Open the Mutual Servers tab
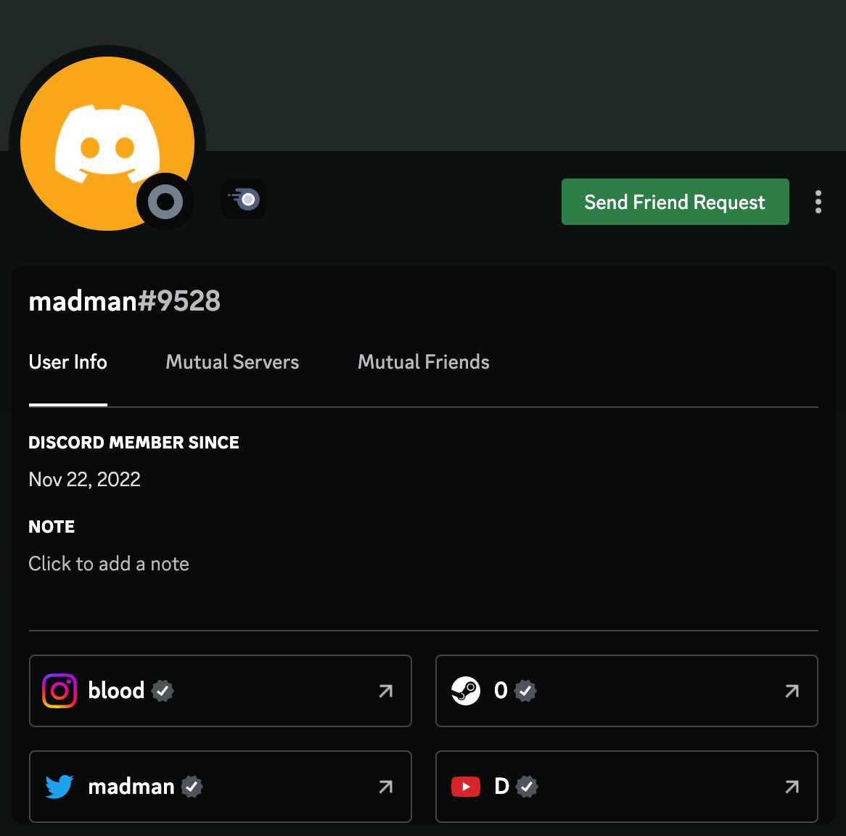This screenshot has height=836, width=846. tap(232, 361)
